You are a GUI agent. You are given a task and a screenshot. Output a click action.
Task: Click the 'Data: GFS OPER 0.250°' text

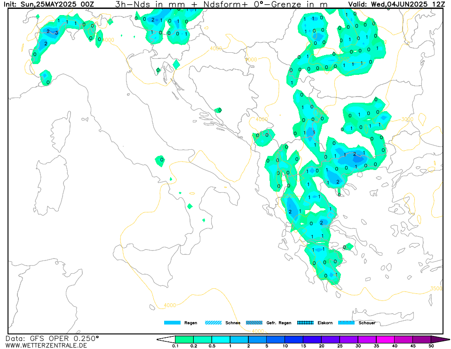point(52,338)
